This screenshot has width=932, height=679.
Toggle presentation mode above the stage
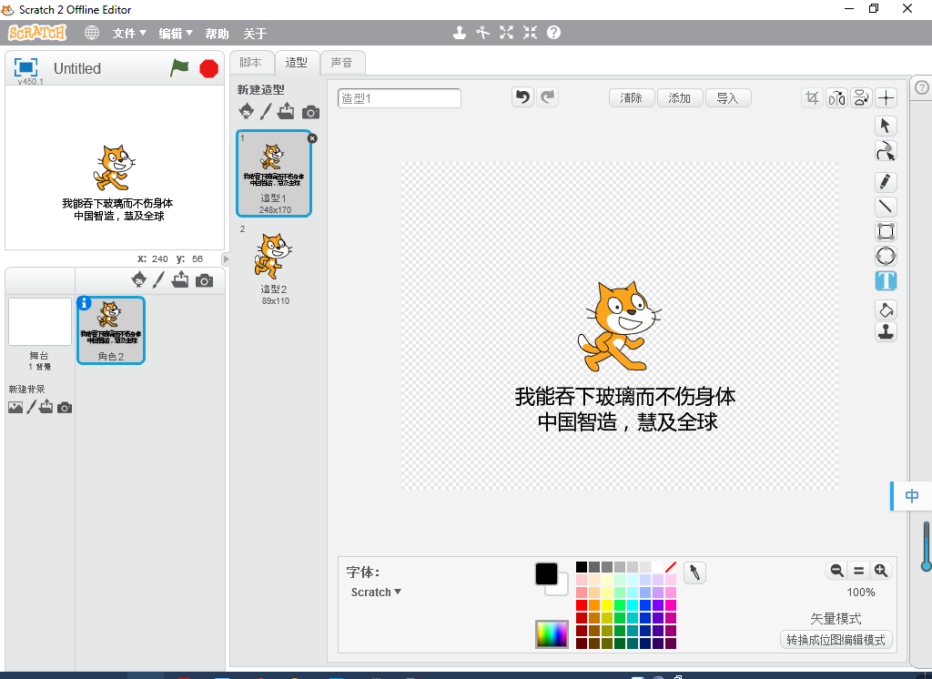click(25, 67)
